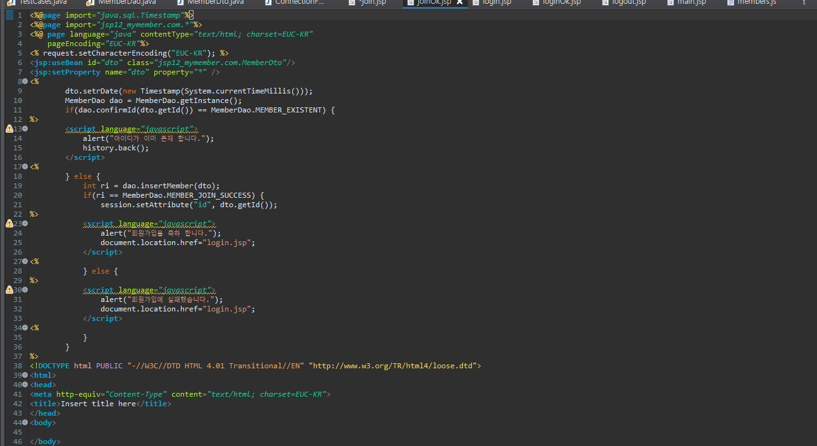The image size is (817, 446).
Task: Click the closing body tag on line 46
Action: pos(45,442)
